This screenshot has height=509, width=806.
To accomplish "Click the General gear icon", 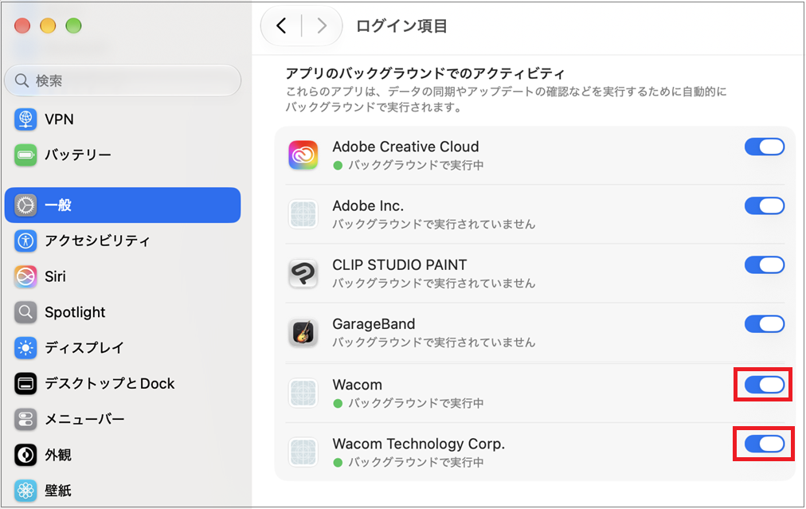I will click(x=25, y=206).
